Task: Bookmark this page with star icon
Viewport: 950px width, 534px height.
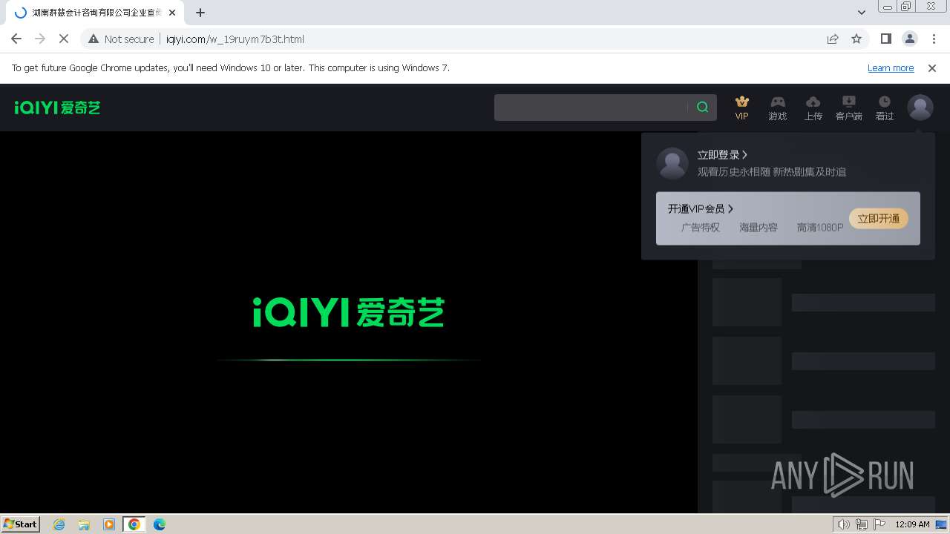Action: (856, 39)
